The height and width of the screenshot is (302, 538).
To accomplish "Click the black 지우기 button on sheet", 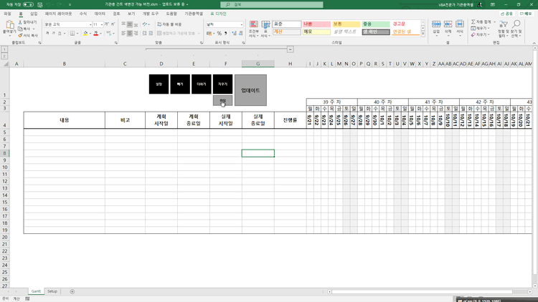I will pyautogui.click(x=222, y=84).
